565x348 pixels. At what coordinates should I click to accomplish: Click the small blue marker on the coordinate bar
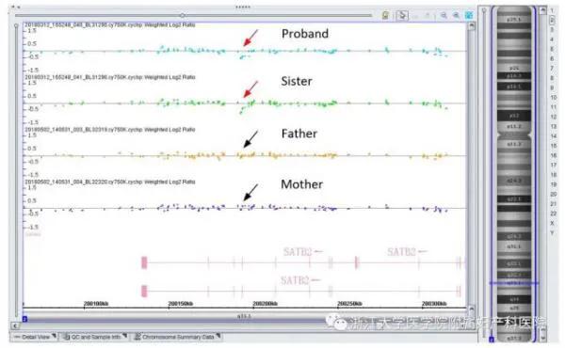click(24, 319)
